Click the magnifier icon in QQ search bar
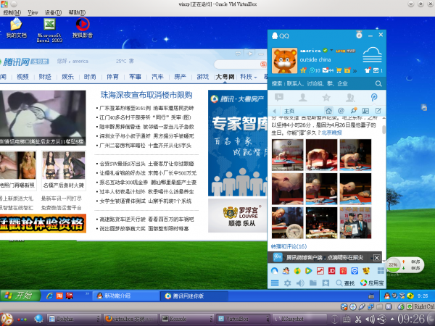The width and height of the screenshot is (435, 326). [x=378, y=83]
